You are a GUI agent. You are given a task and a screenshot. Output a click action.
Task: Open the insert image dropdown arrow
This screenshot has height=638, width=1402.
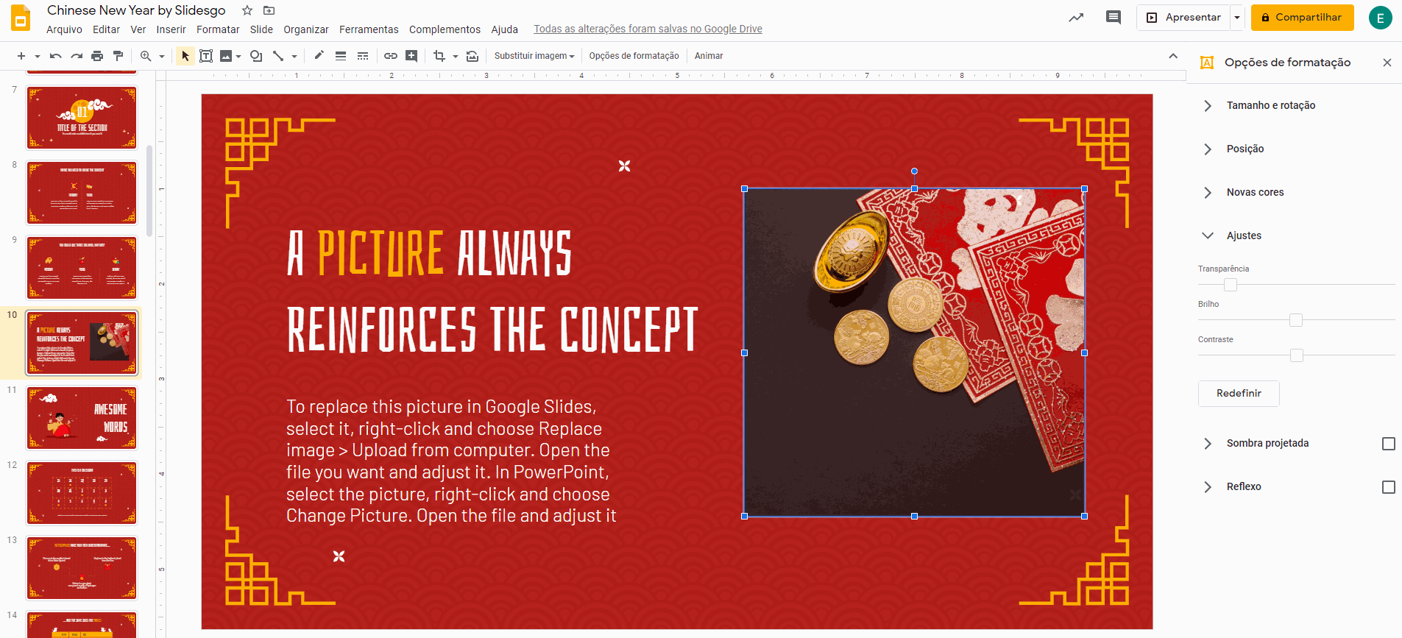point(238,56)
